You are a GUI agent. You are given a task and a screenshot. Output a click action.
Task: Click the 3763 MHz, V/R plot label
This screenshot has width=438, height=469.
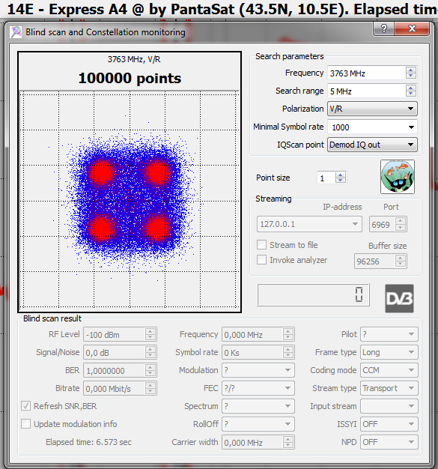tap(134, 59)
